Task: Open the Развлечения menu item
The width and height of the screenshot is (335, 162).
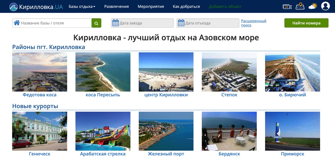Action: tap(117, 7)
